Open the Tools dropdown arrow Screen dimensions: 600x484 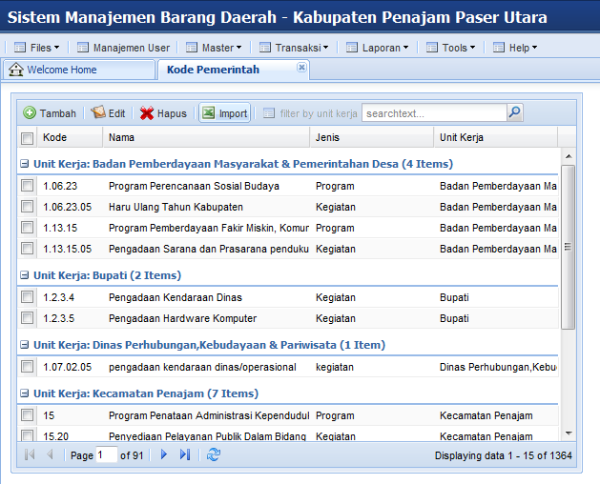472,48
